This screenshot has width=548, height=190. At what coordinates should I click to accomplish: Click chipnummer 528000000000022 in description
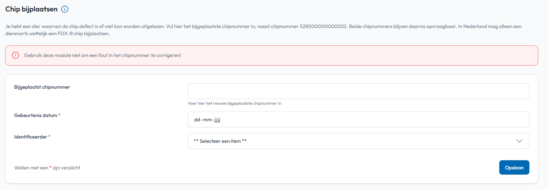[323, 26]
